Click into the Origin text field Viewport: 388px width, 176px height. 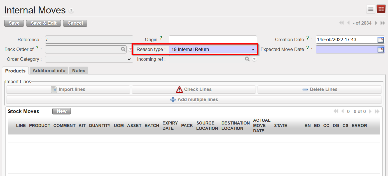point(213,40)
